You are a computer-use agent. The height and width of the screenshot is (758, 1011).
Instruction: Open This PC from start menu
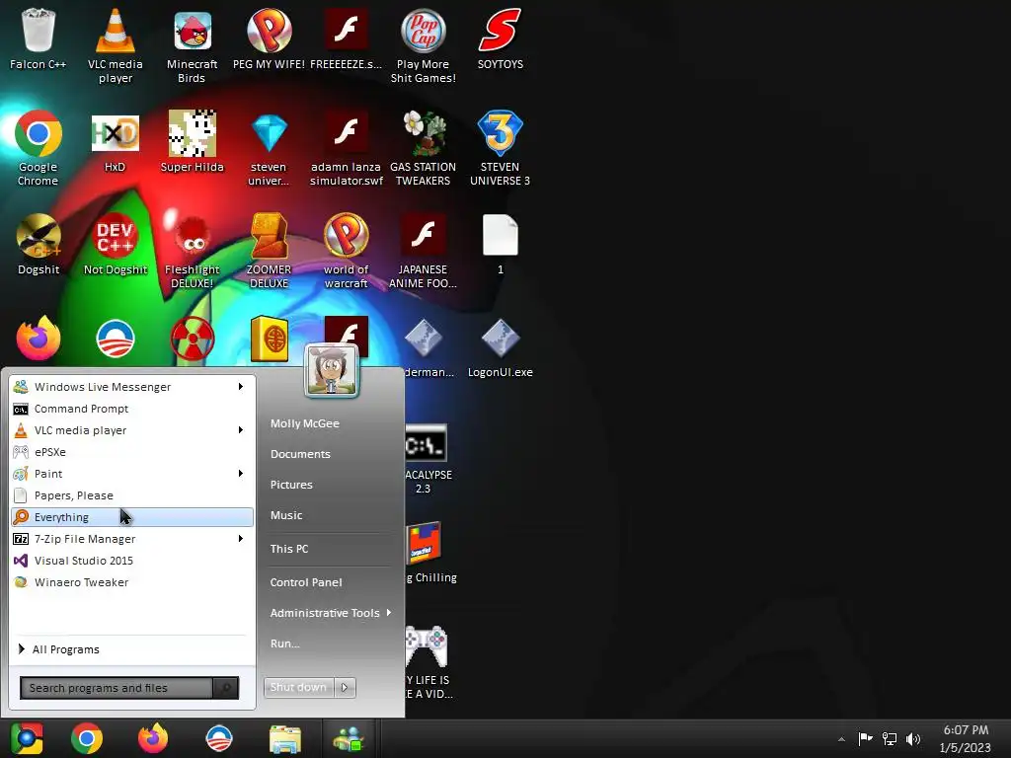289,549
